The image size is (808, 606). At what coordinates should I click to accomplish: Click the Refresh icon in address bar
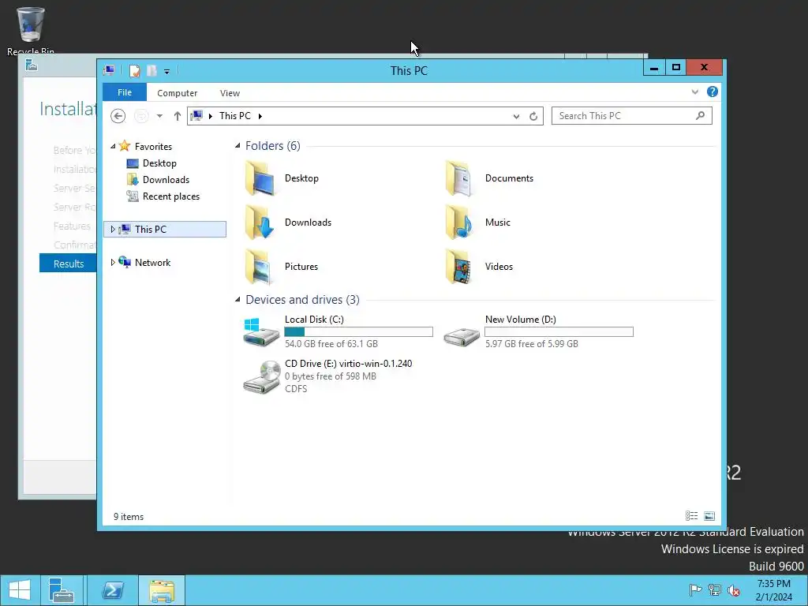[x=533, y=116]
